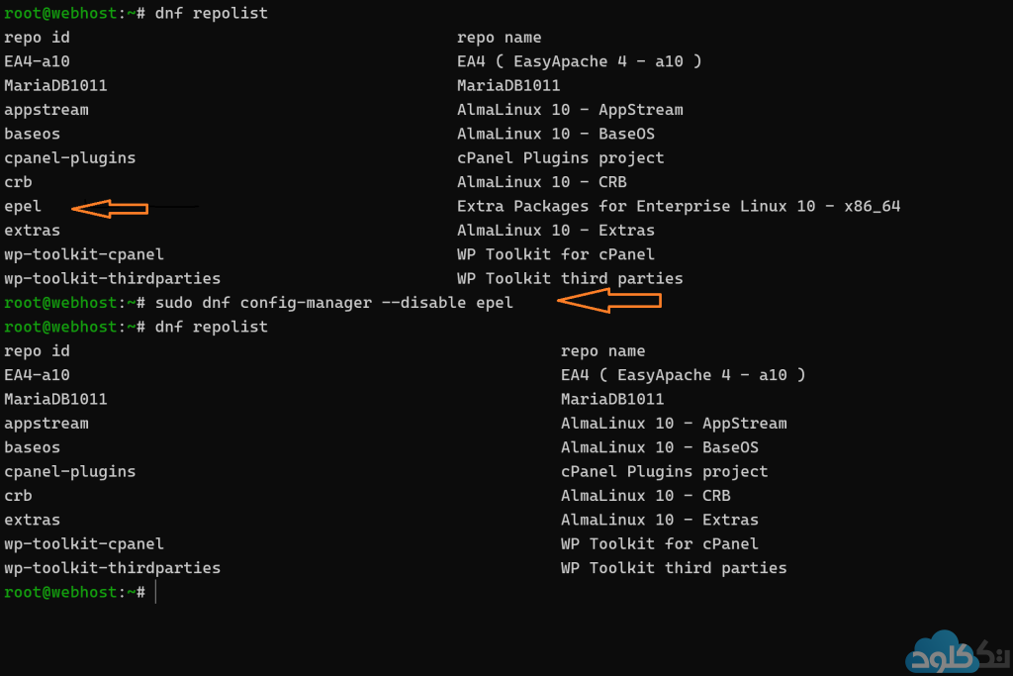The height and width of the screenshot is (676, 1013).
Task: Click the second 'dnf repolist' command
Action: coord(212,327)
